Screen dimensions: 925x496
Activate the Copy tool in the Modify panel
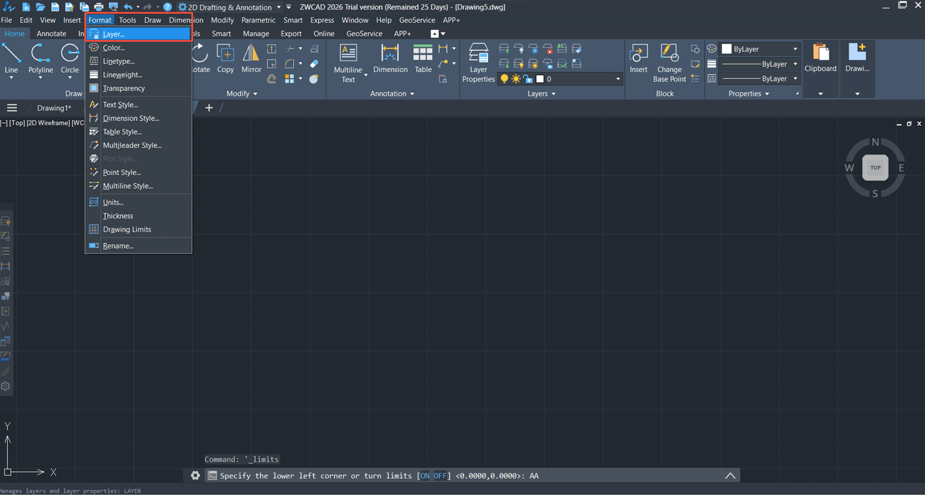click(225, 59)
